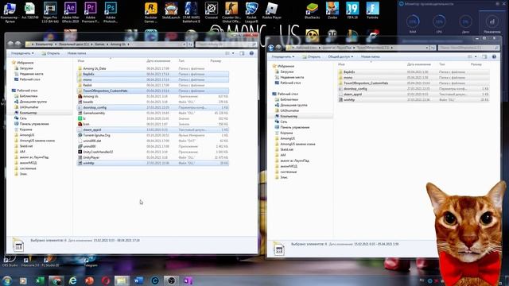509x286 pixels.
Task: Click the PowerPoint taskbar icon
Action: pos(89,280)
